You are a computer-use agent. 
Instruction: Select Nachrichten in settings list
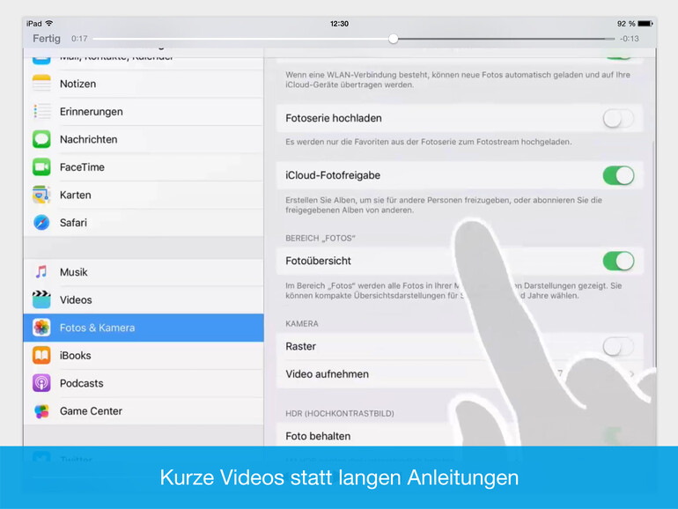[144, 139]
